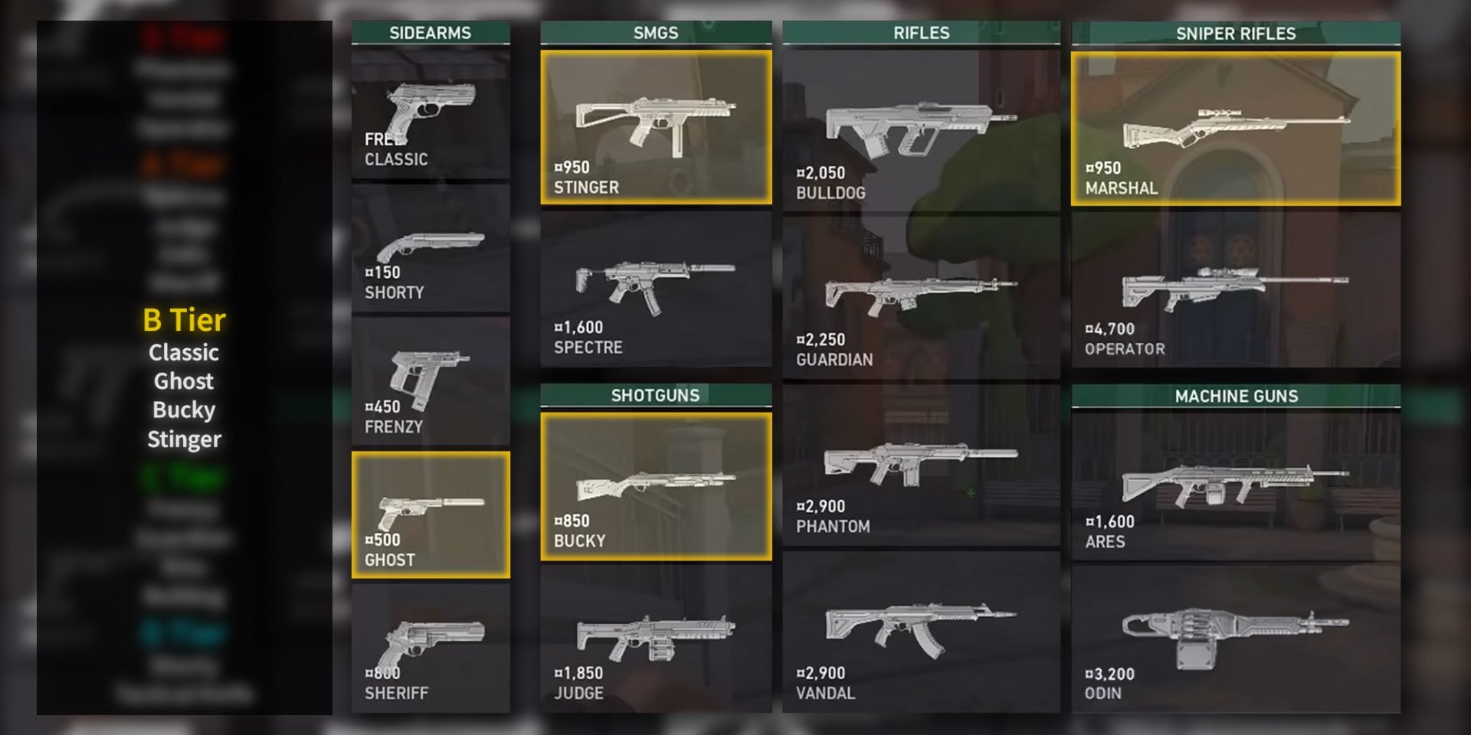Select the Ares machine gun
1471x735 pixels.
[1236, 485]
